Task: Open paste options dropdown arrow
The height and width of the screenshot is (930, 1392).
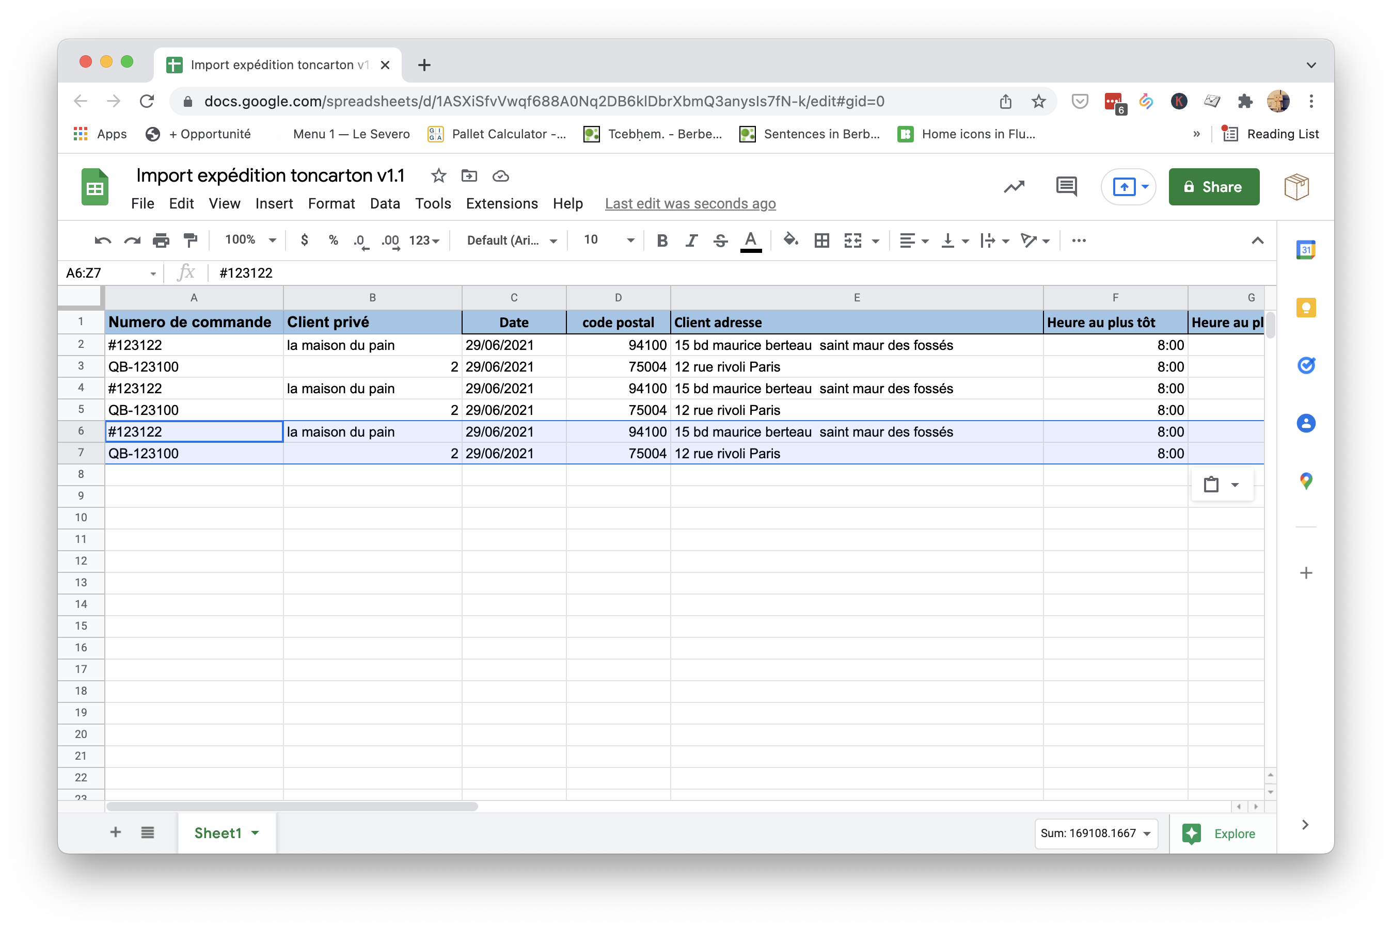Action: (1235, 485)
